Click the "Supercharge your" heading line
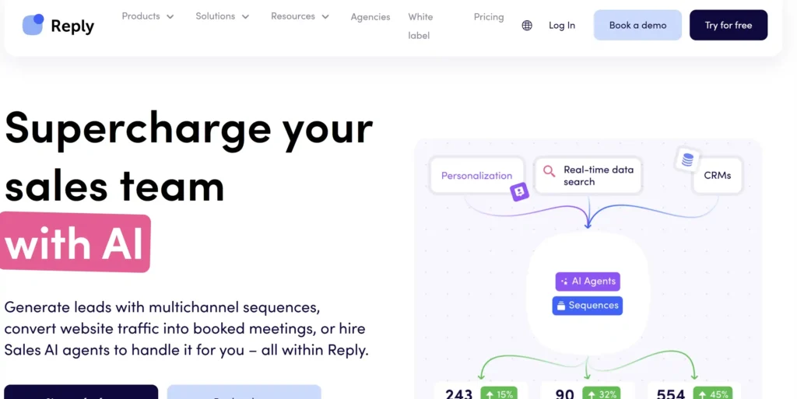Screen dimensions: 797x399 pyautogui.click(x=188, y=129)
